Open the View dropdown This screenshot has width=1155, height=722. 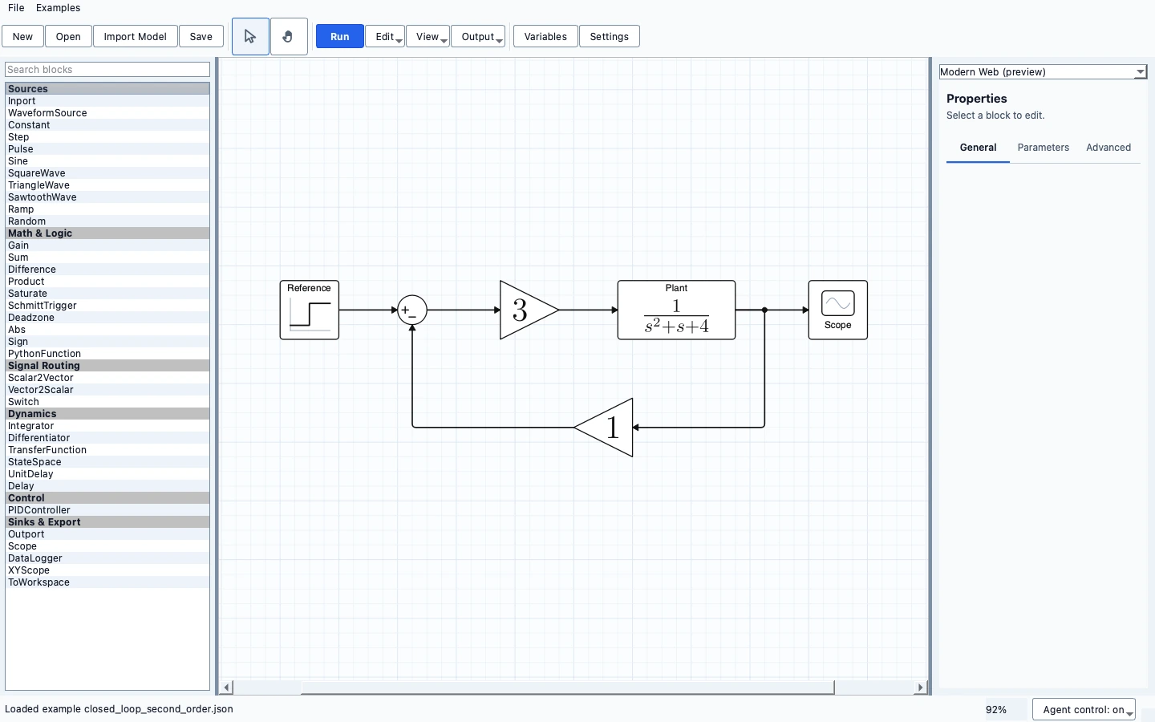click(x=428, y=37)
